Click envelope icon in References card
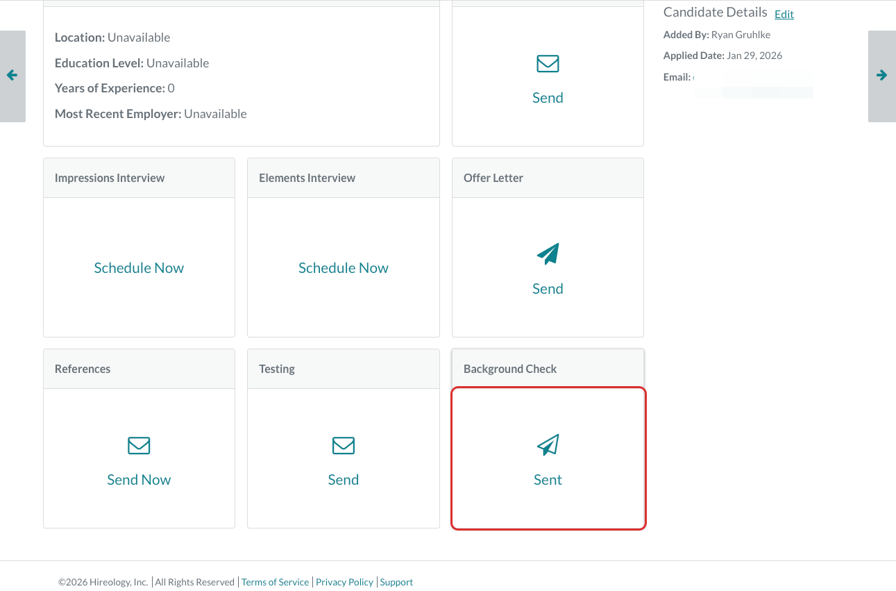Viewport: 896px width, 591px height. [x=139, y=445]
